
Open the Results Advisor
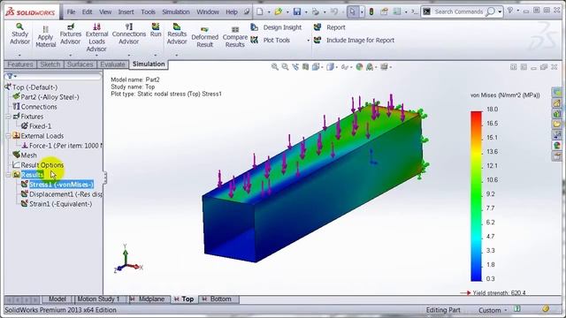click(x=177, y=34)
